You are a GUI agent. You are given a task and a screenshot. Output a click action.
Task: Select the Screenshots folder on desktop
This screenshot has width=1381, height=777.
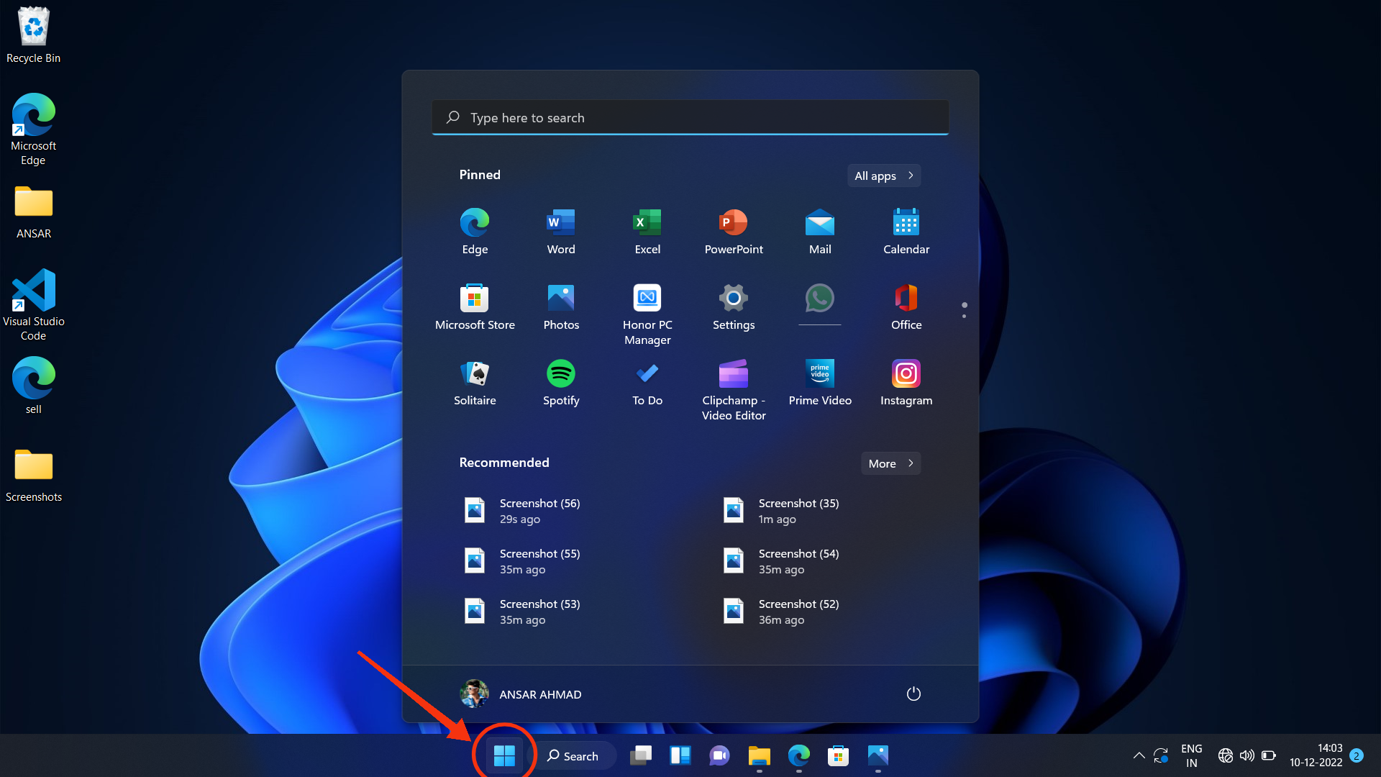click(x=33, y=475)
